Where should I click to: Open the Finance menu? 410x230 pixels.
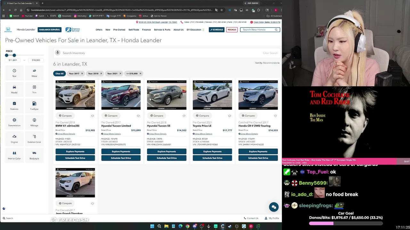tap(146, 30)
